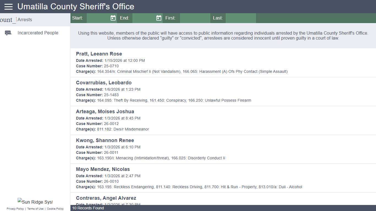Screen dimensions: 376x211
Task: Open the Start date calendar picker
Action: click(x=113, y=18)
